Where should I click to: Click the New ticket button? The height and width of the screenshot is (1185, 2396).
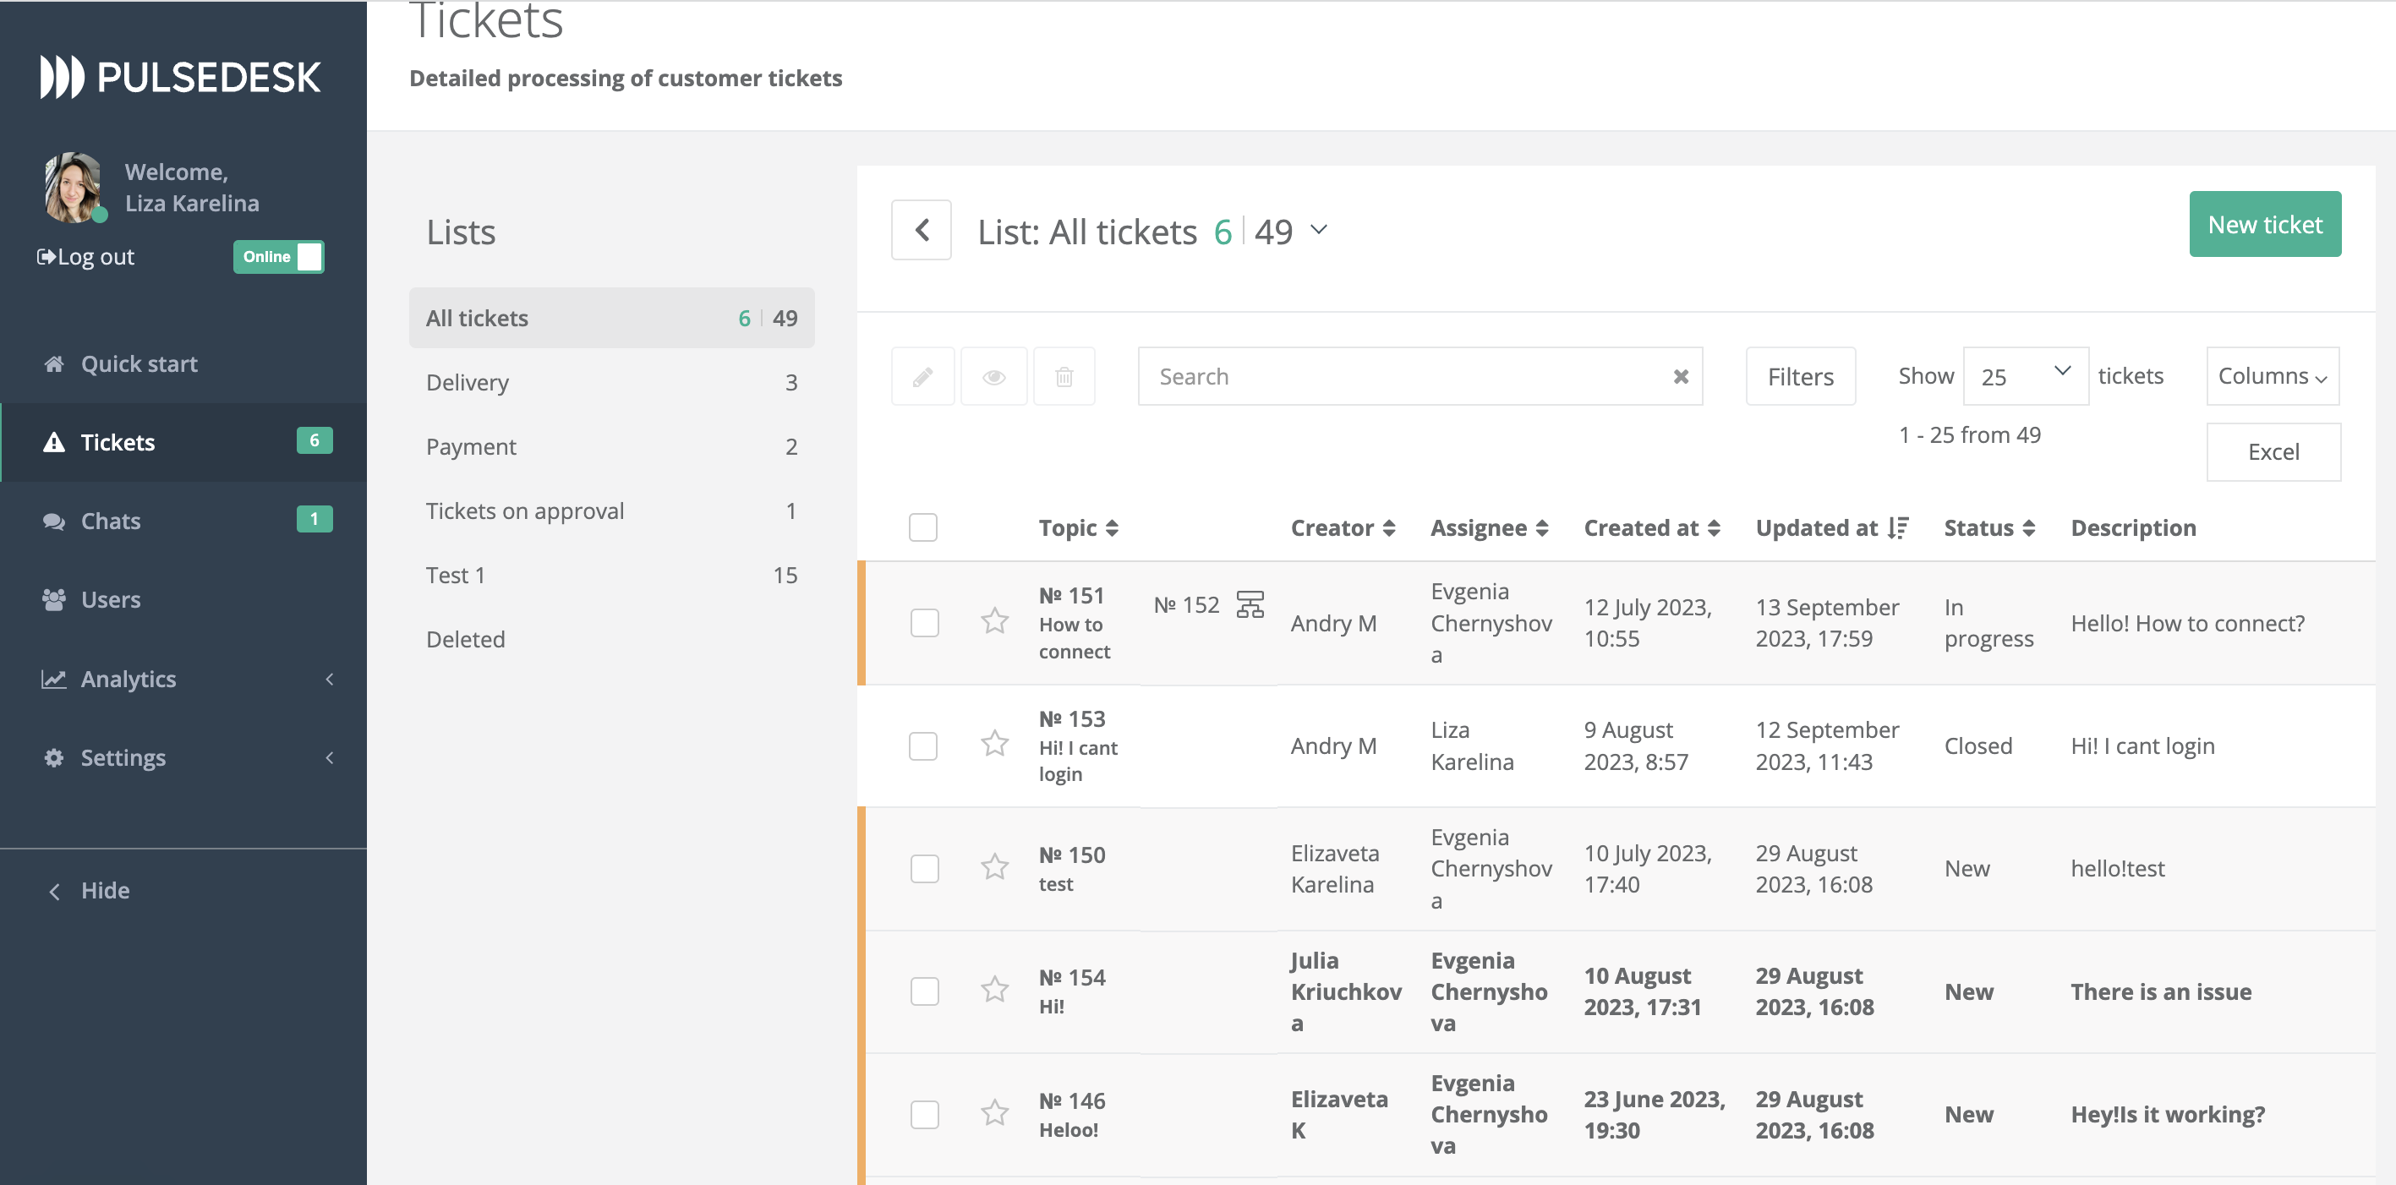2265,223
